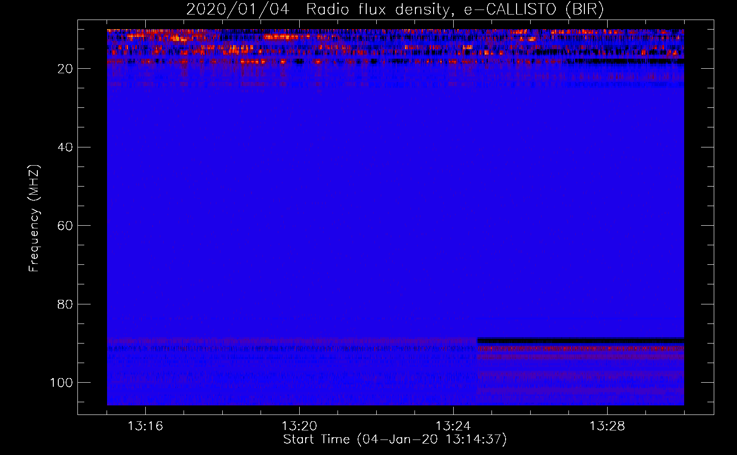
Task: Click the black horizontal band near 90 MHz
Action: click(x=580, y=340)
